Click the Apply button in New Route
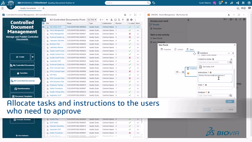This screenshot has height=142, width=252. (230, 102)
